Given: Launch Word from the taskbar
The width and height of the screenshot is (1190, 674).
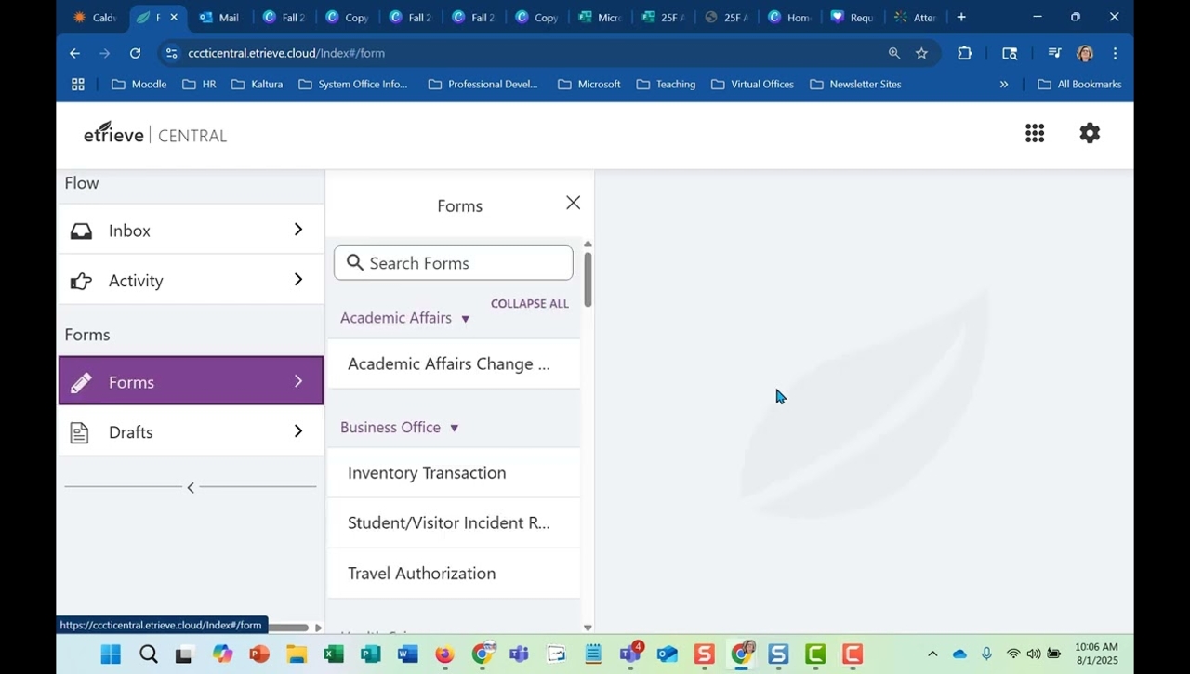Looking at the screenshot, I should pyautogui.click(x=407, y=654).
